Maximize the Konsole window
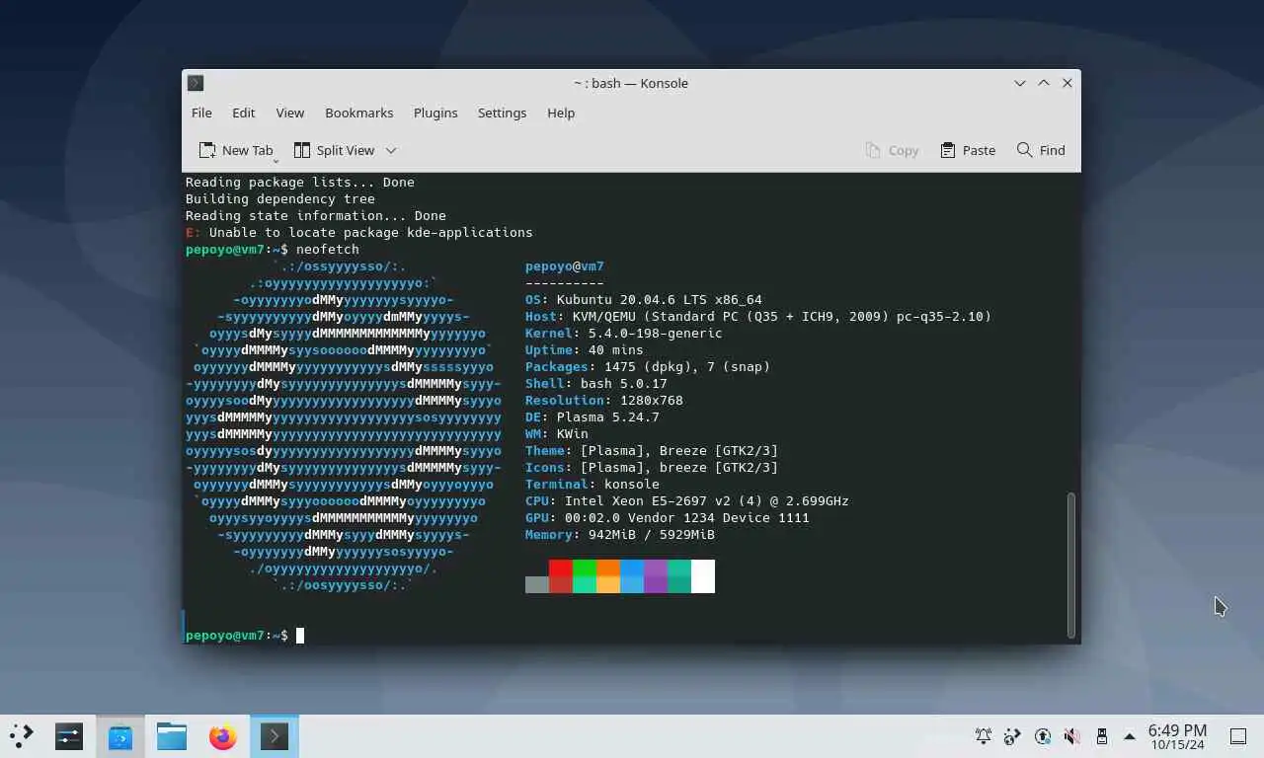The image size is (1264, 758). (1044, 83)
